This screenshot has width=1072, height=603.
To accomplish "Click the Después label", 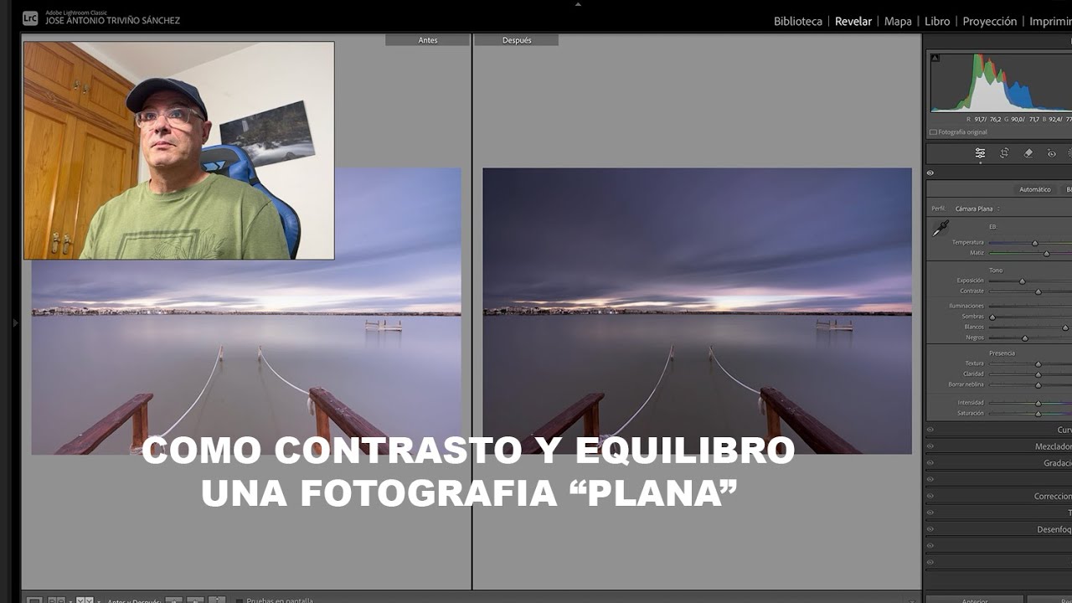I will 517,40.
